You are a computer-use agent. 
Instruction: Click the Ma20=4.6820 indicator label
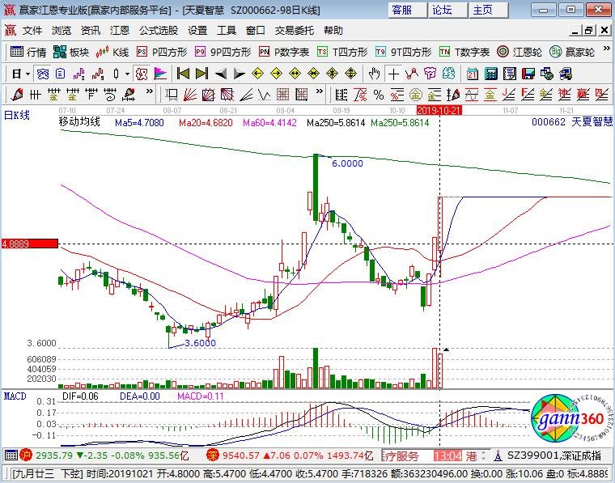[206, 123]
